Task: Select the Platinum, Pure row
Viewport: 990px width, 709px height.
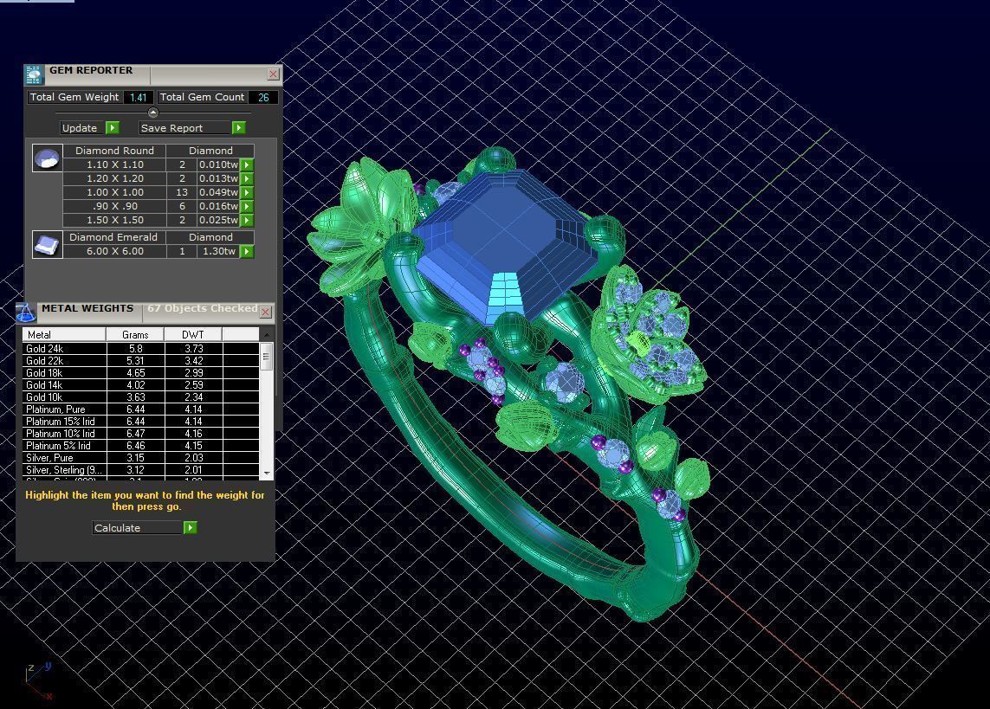Action: pyautogui.click(x=141, y=409)
